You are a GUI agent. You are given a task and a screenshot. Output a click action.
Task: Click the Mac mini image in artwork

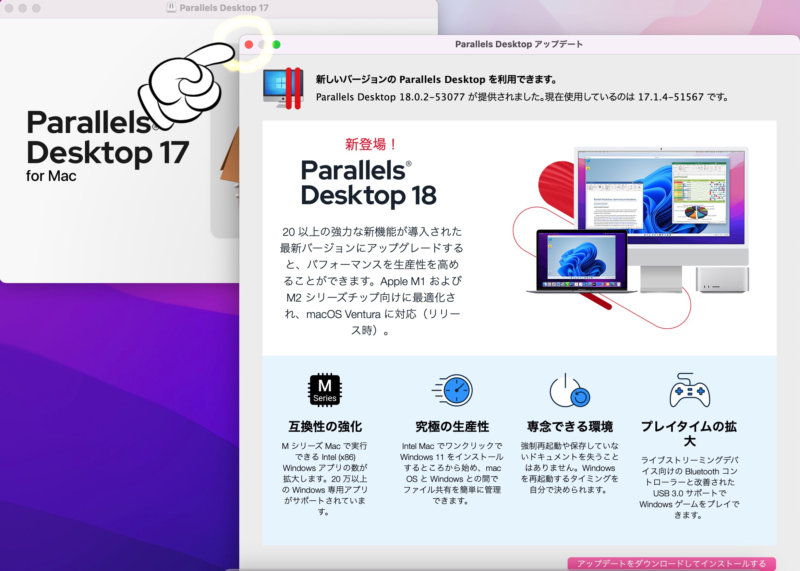click(722, 280)
